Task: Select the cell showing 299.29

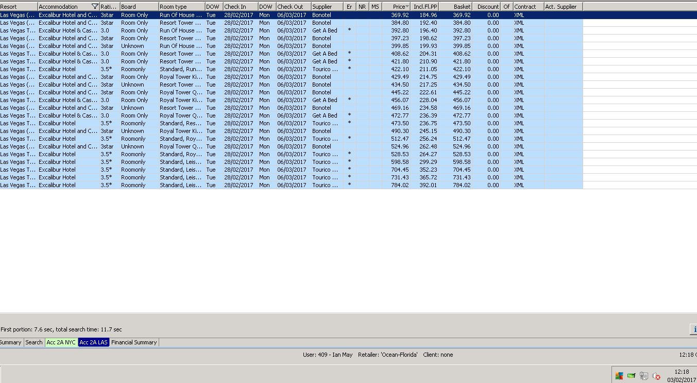Action: pos(425,162)
